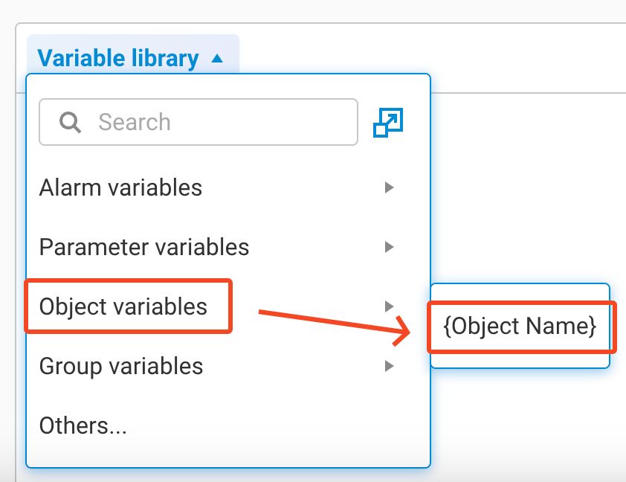This screenshot has height=482, width=626.
Task: Choose the Object variables entry
Action: pyautogui.click(x=123, y=306)
